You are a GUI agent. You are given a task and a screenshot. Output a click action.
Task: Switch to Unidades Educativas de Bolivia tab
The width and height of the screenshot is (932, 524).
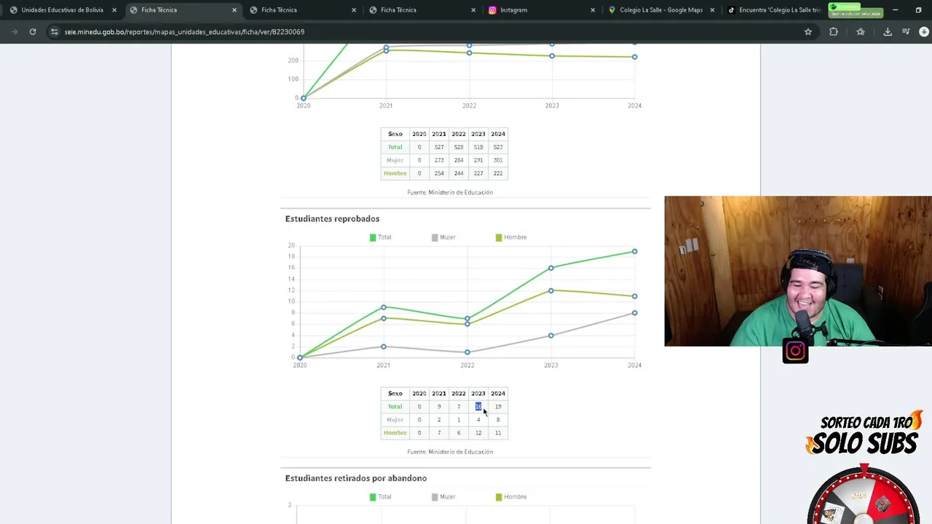tap(61, 10)
